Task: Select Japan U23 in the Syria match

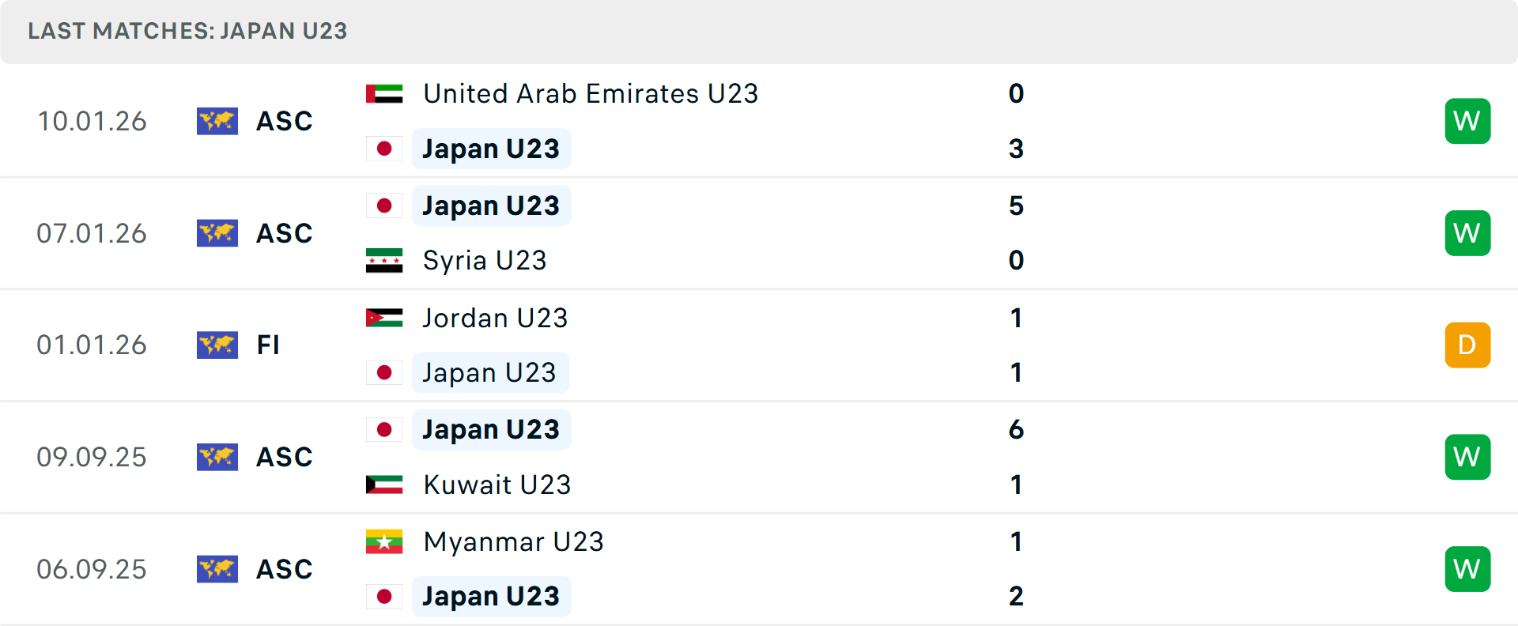Action: coord(491,206)
